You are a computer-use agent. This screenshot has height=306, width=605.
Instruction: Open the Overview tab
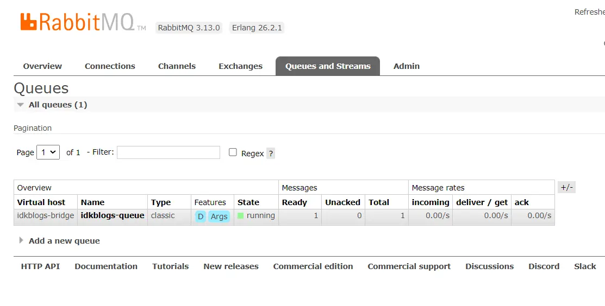(42, 66)
